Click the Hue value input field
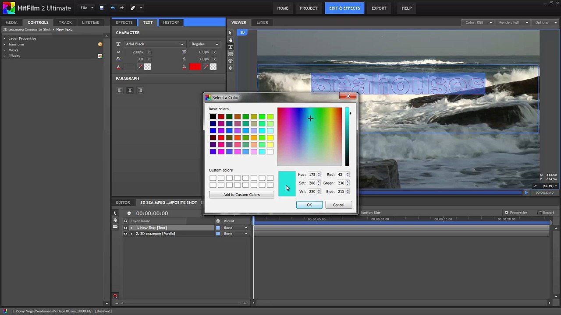This screenshot has height=315, width=561. pyautogui.click(x=312, y=175)
